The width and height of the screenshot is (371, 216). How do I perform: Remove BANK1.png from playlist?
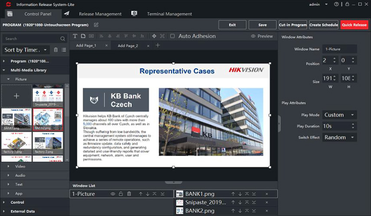pyautogui.click(x=267, y=194)
